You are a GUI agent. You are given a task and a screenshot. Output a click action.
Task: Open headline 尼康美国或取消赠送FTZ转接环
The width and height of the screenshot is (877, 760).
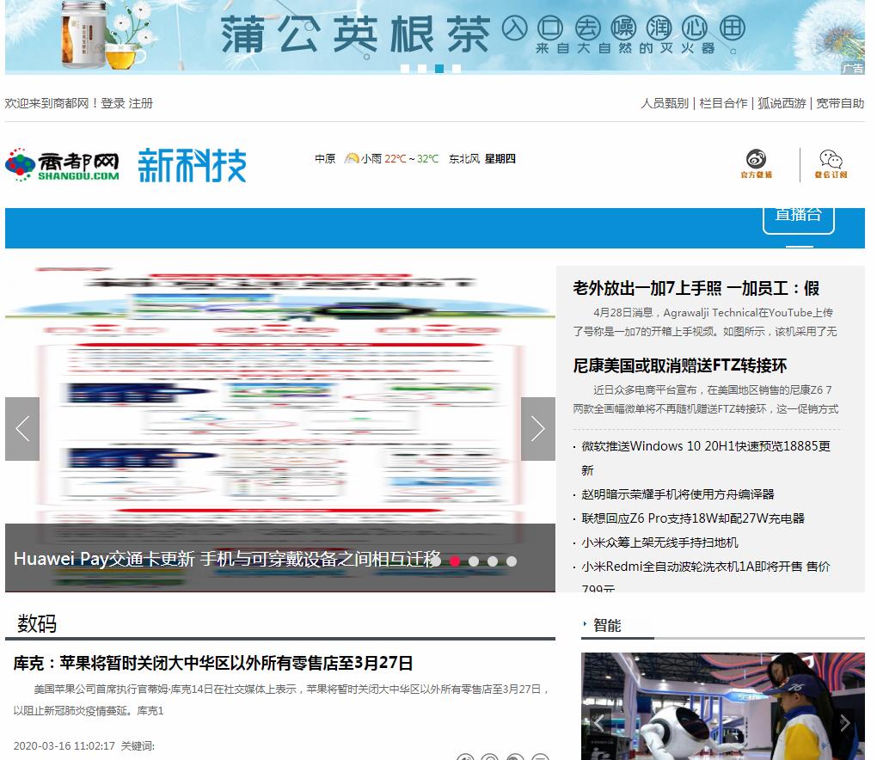click(x=679, y=365)
